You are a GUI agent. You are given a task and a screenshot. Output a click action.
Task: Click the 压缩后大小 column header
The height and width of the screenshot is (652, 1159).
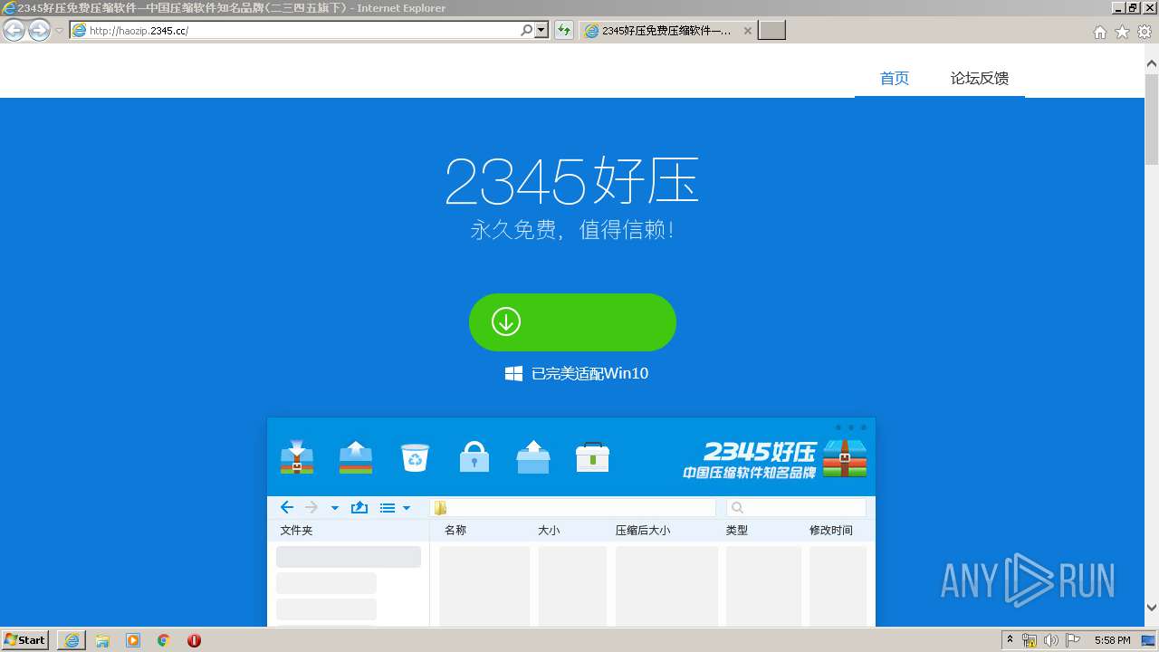(x=643, y=531)
